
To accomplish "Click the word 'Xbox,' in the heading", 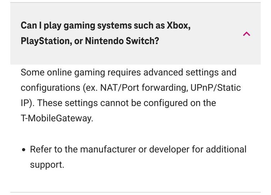I will [x=178, y=25].
